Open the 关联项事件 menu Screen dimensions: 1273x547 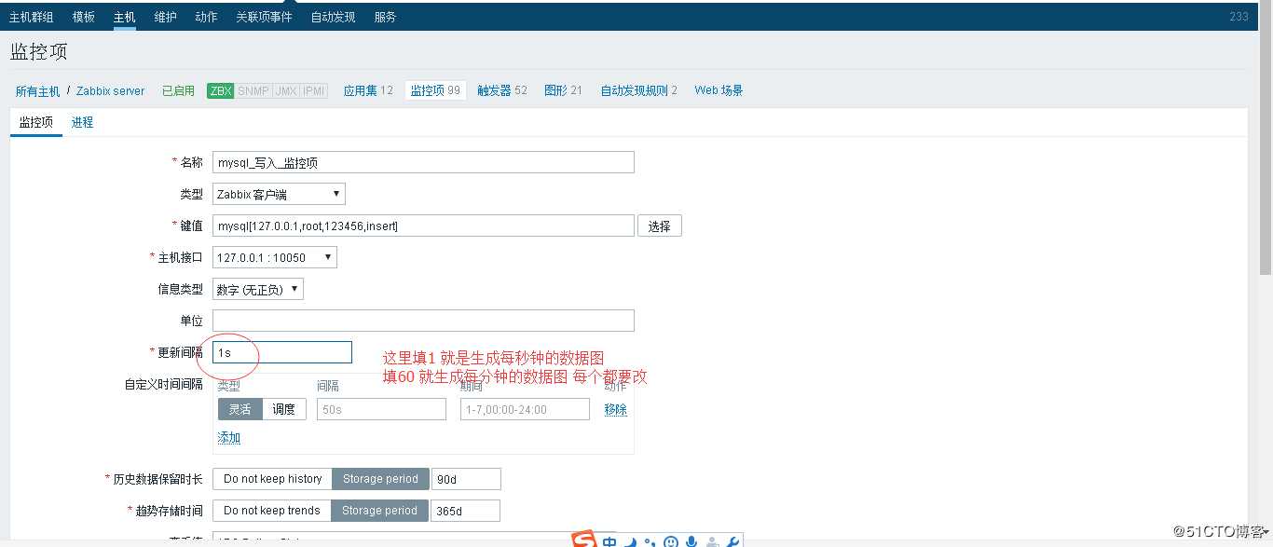[264, 17]
